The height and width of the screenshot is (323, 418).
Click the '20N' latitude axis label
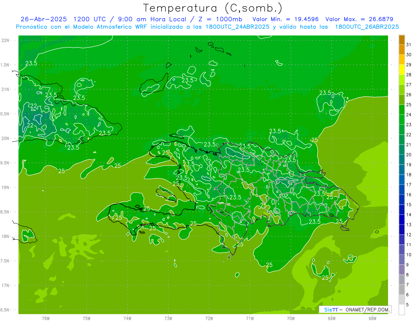tap(5, 138)
